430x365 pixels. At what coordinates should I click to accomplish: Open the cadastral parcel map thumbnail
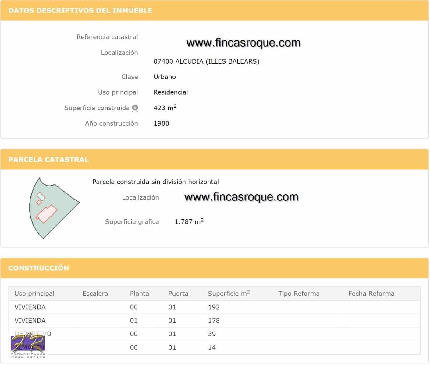(54, 208)
